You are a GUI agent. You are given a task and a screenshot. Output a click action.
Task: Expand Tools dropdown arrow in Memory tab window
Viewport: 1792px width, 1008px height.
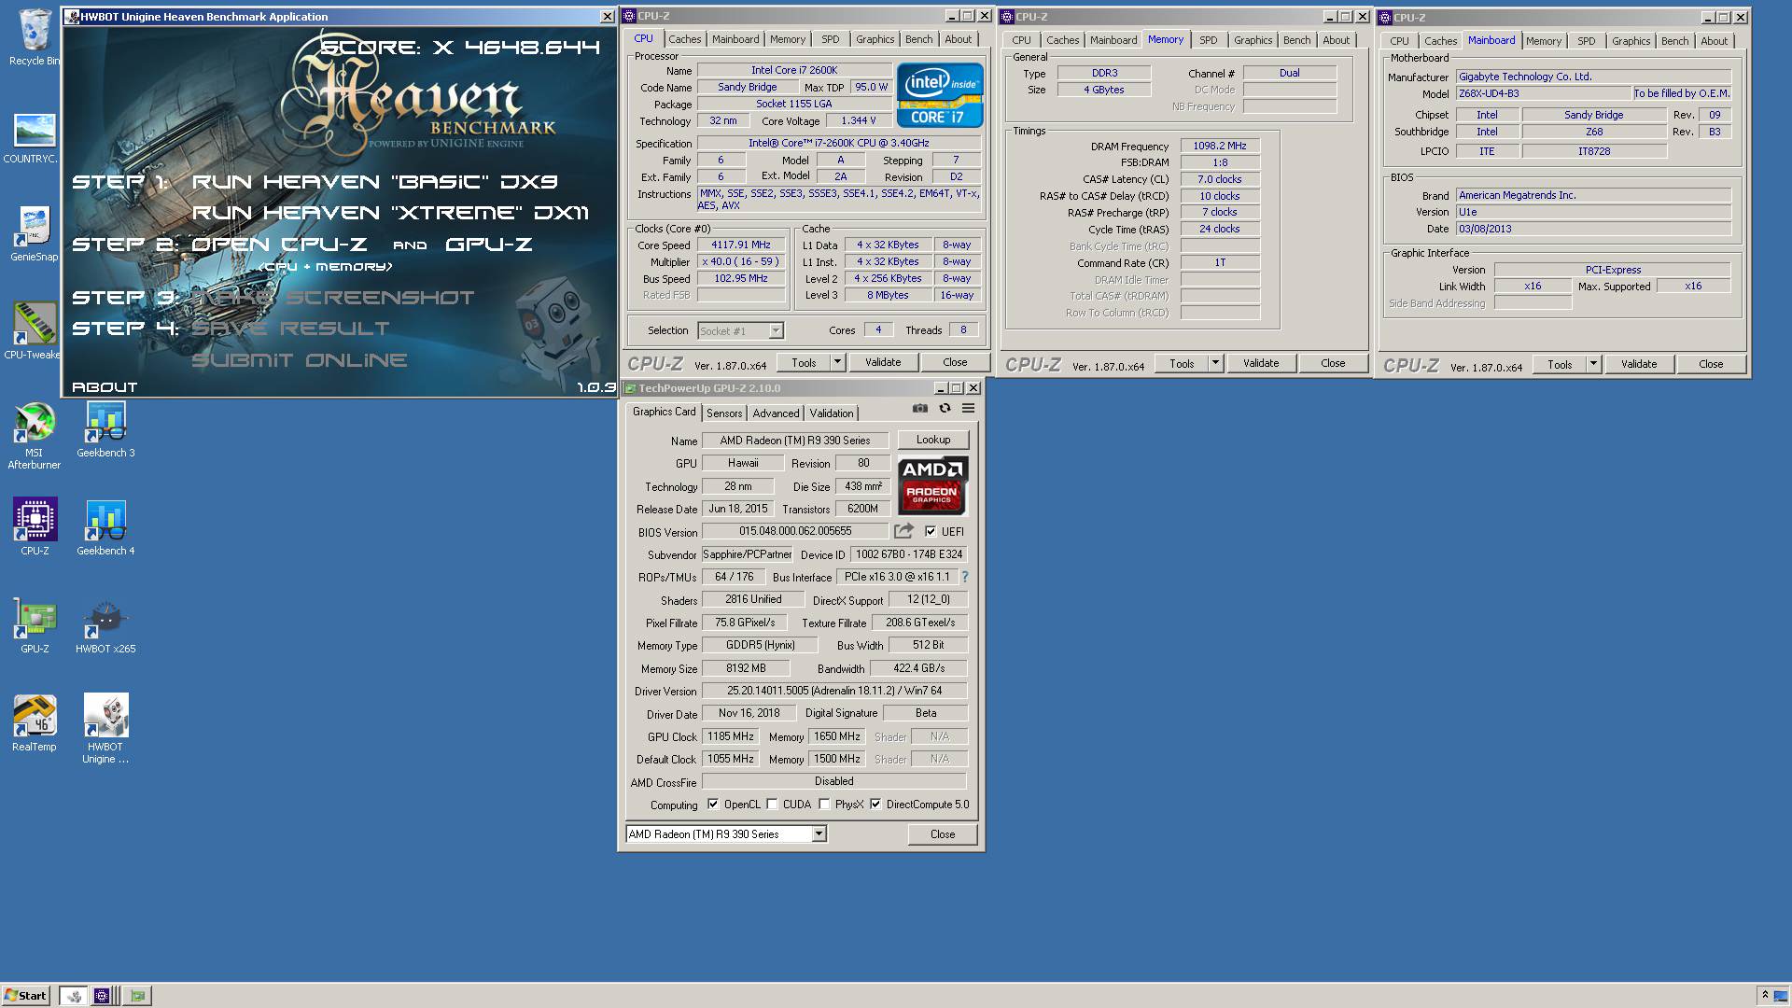click(x=1215, y=363)
